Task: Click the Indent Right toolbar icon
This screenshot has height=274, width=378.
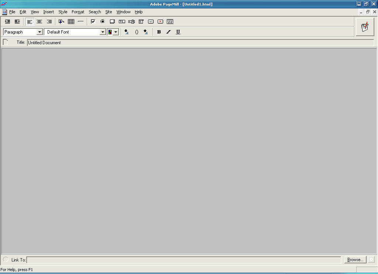Action: pos(7,22)
